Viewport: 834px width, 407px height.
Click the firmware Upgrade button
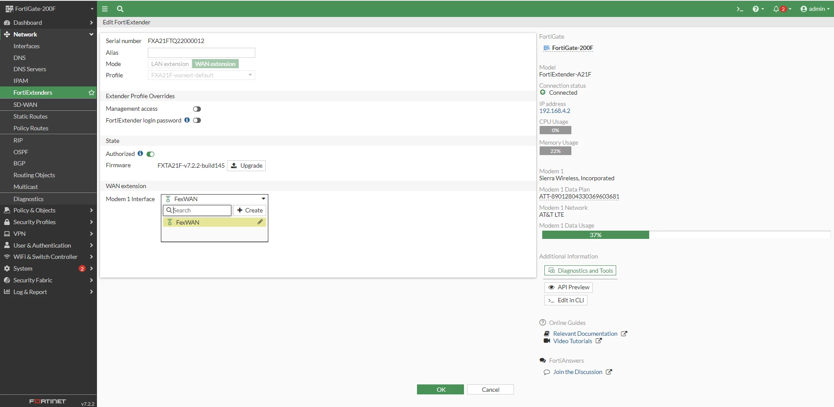tap(246, 165)
